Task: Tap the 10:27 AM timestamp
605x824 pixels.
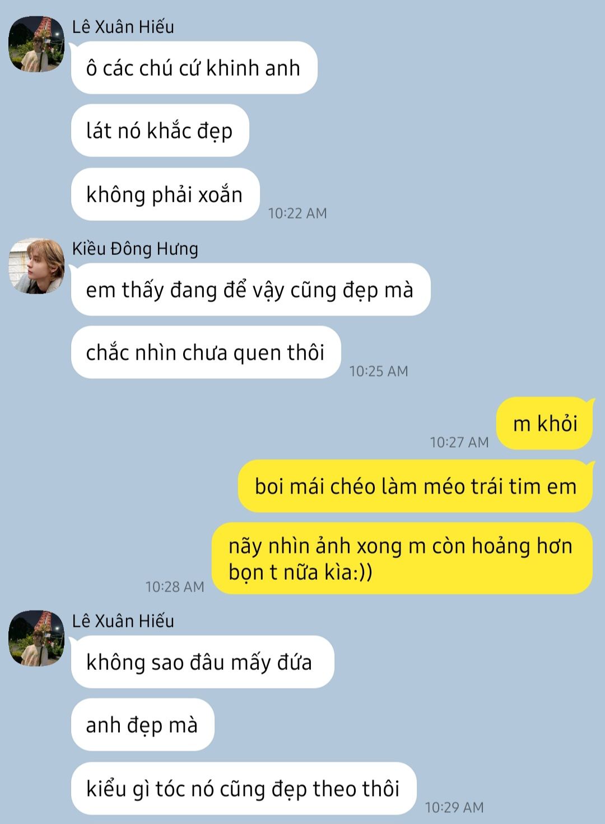Action: (459, 442)
